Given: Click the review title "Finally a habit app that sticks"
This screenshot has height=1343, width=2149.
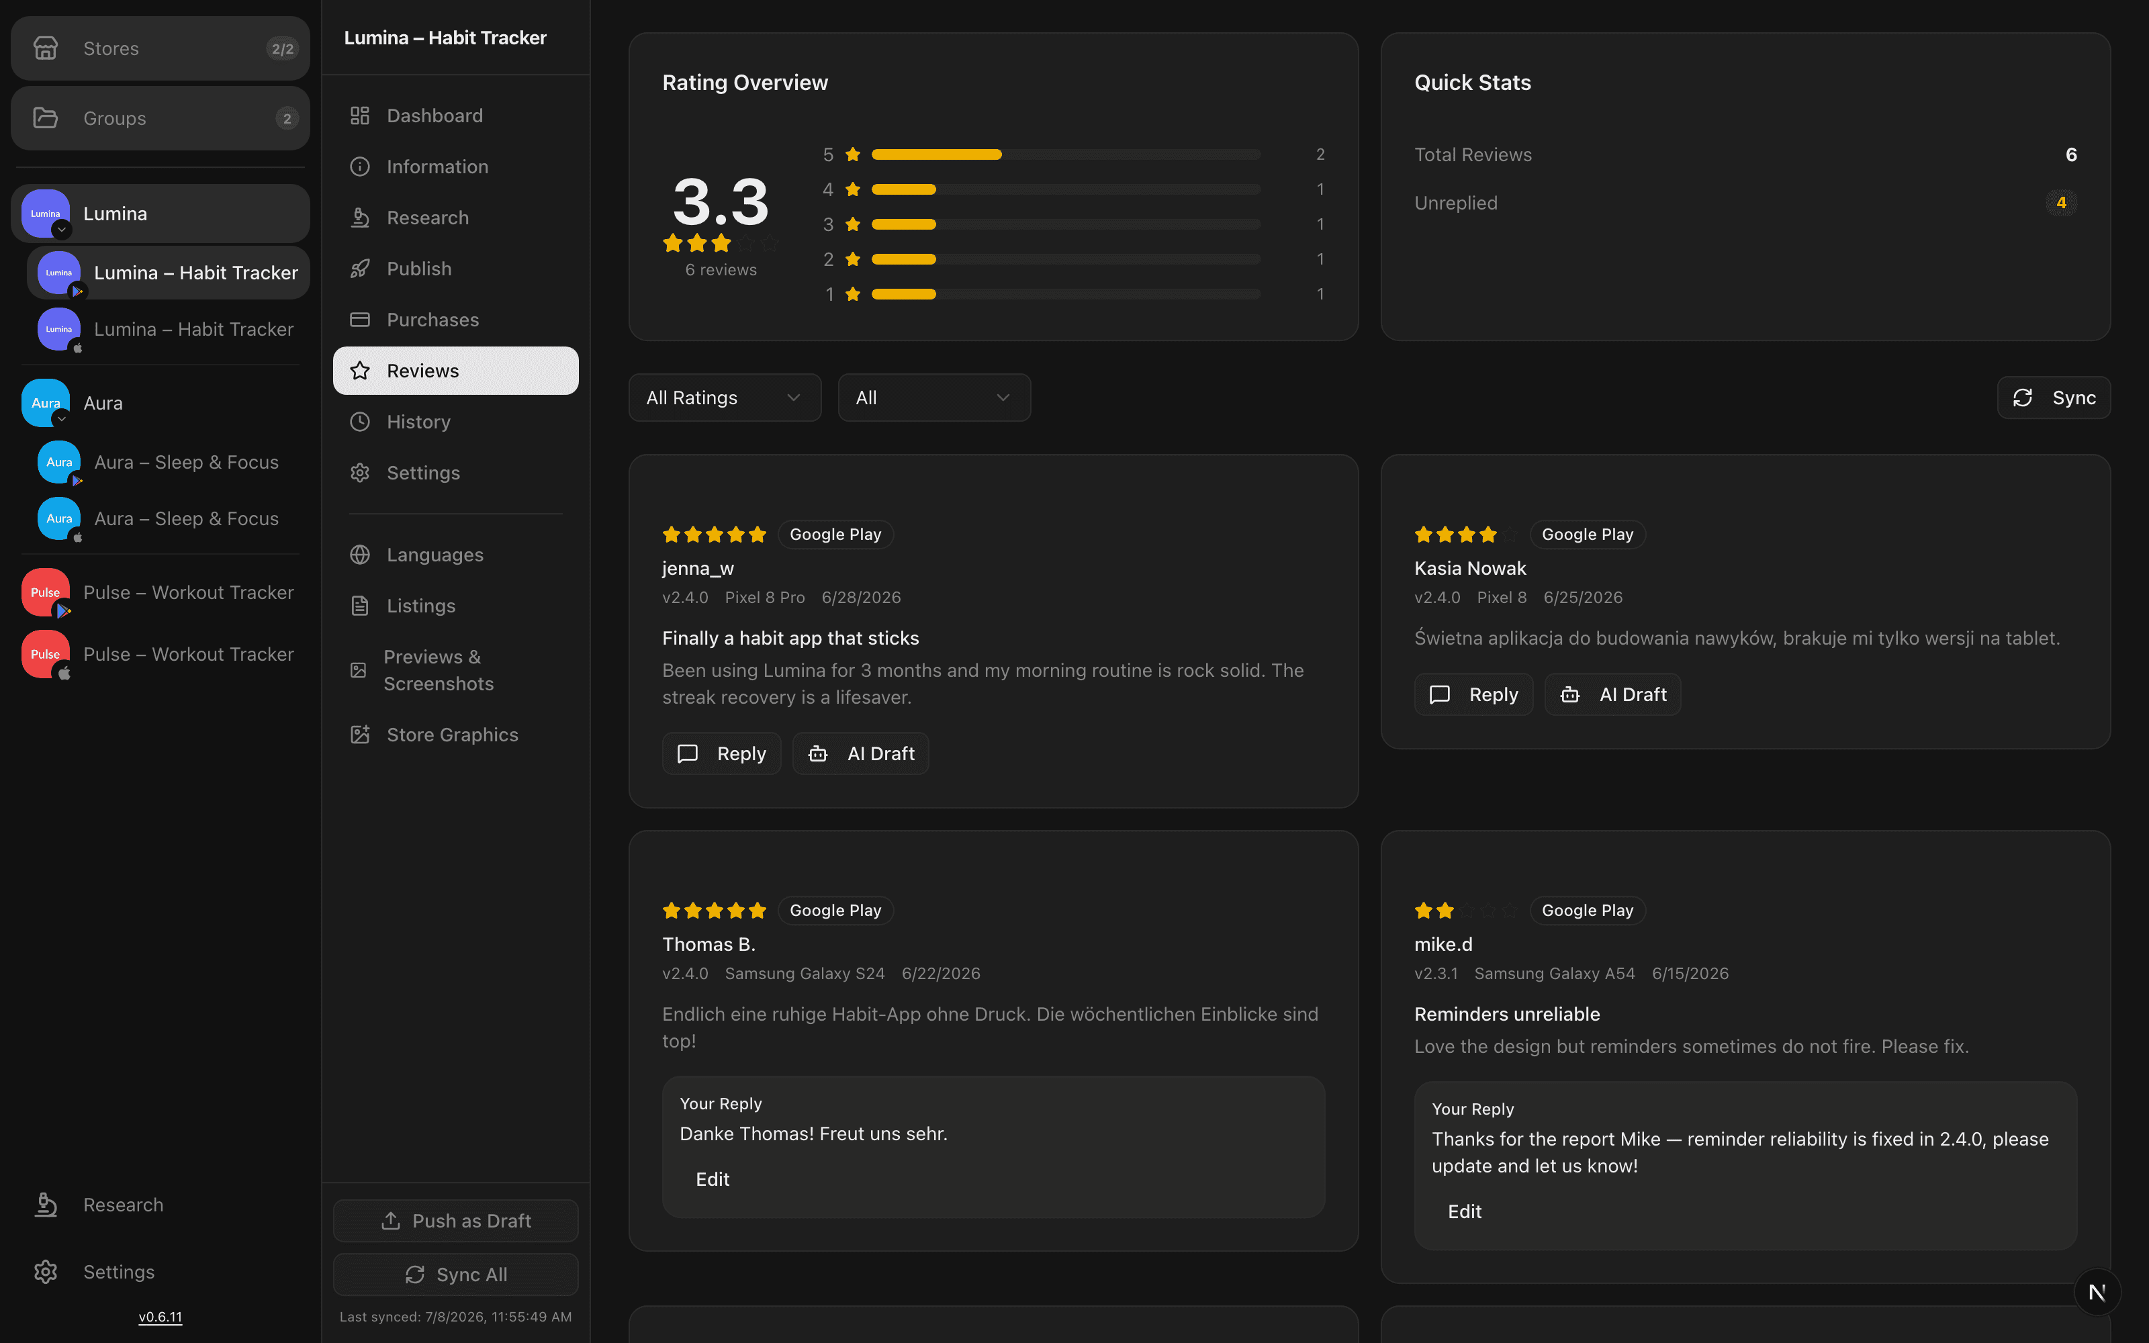Looking at the screenshot, I should click(x=790, y=638).
